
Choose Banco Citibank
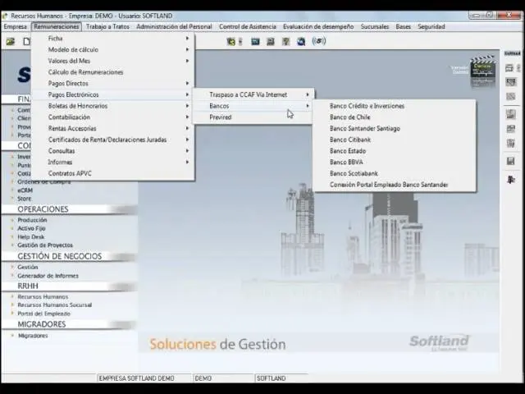(x=394, y=140)
